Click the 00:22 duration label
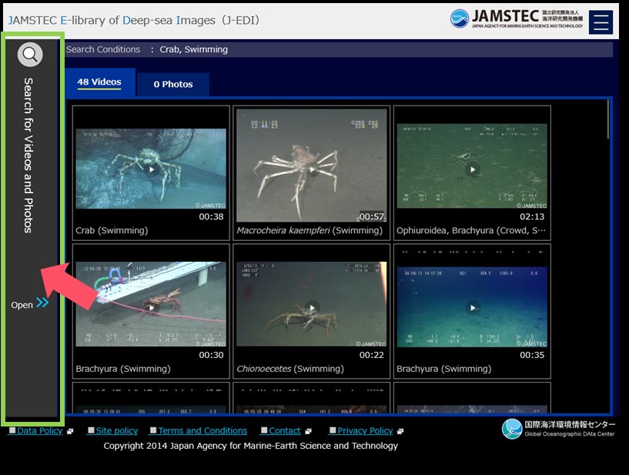 click(x=371, y=355)
